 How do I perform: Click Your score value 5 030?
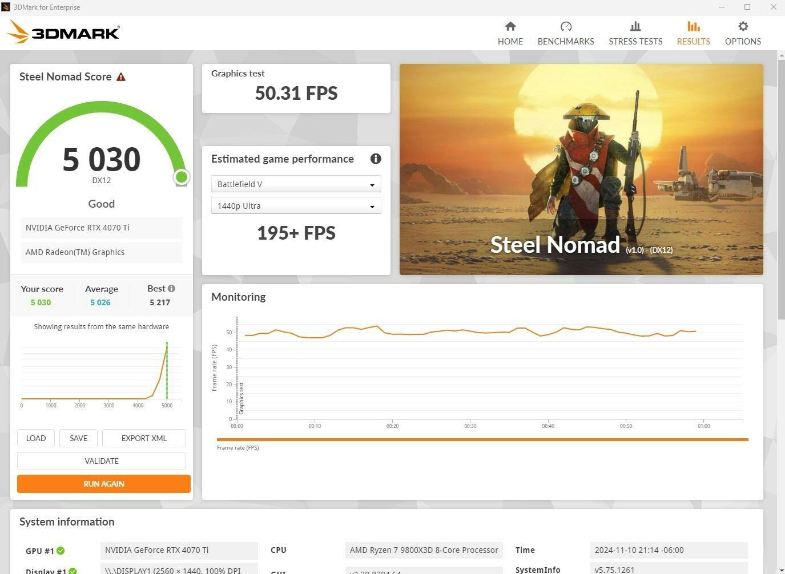[41, 302]
